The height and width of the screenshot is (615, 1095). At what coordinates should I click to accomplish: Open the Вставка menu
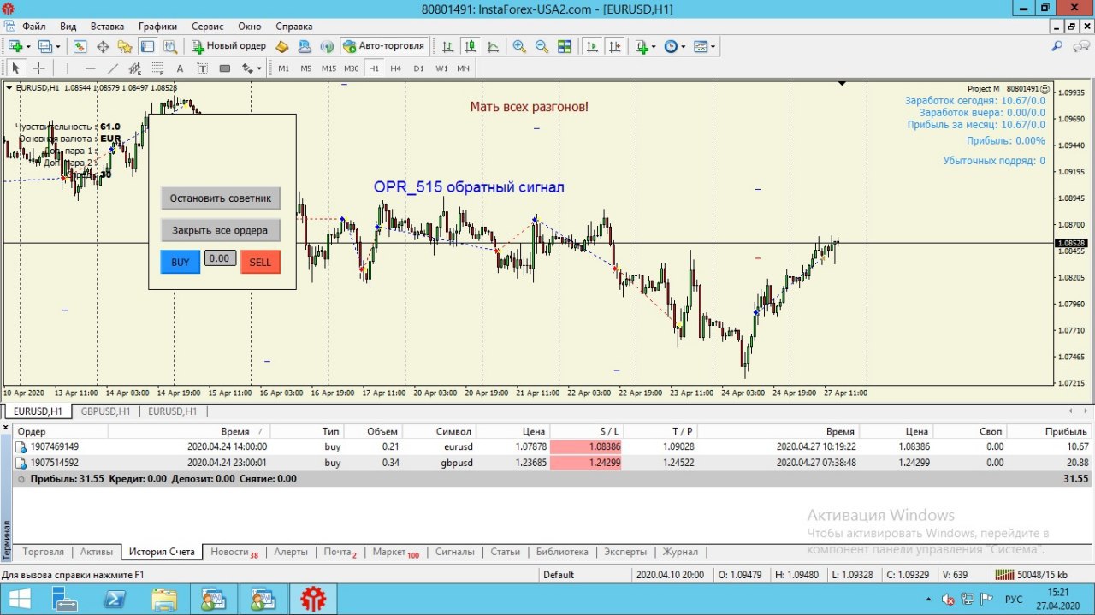[x=107, y=27]
